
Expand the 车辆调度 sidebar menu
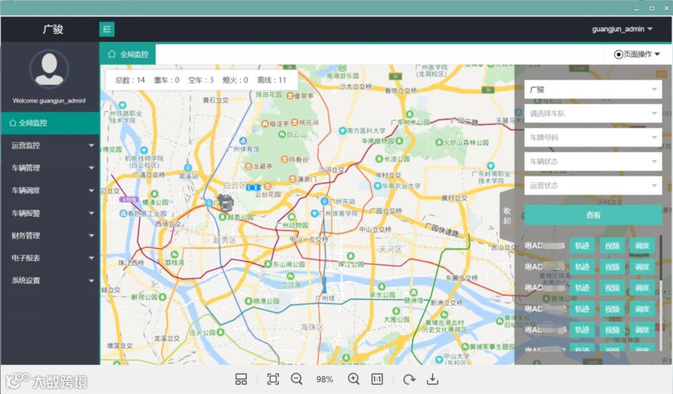(x=50, y=191)
